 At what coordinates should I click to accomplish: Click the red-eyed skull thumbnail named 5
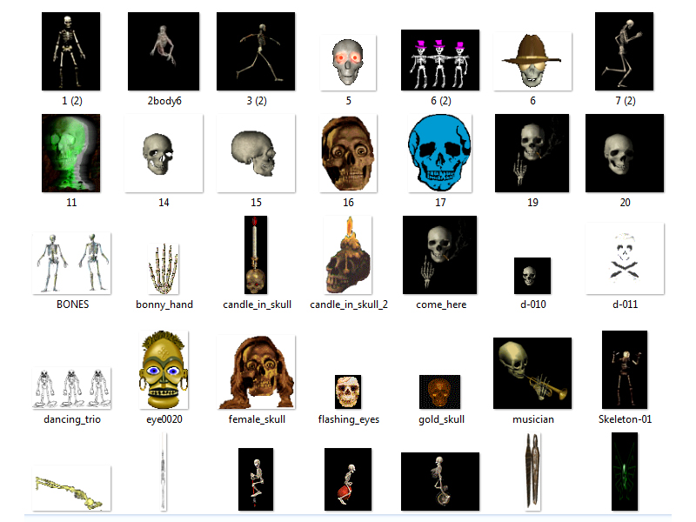[348, 63]
